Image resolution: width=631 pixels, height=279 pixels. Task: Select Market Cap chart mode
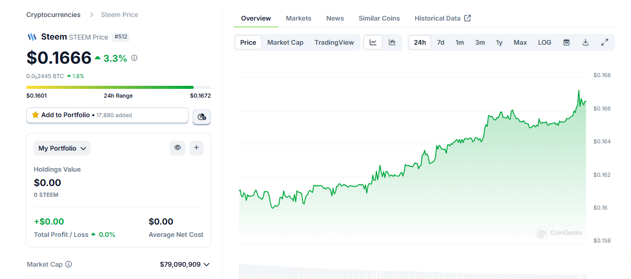pos(285,43)
